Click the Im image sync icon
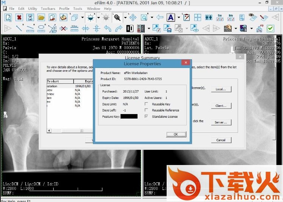The width and height of the screenshot is (283, 202). [231, 17]
